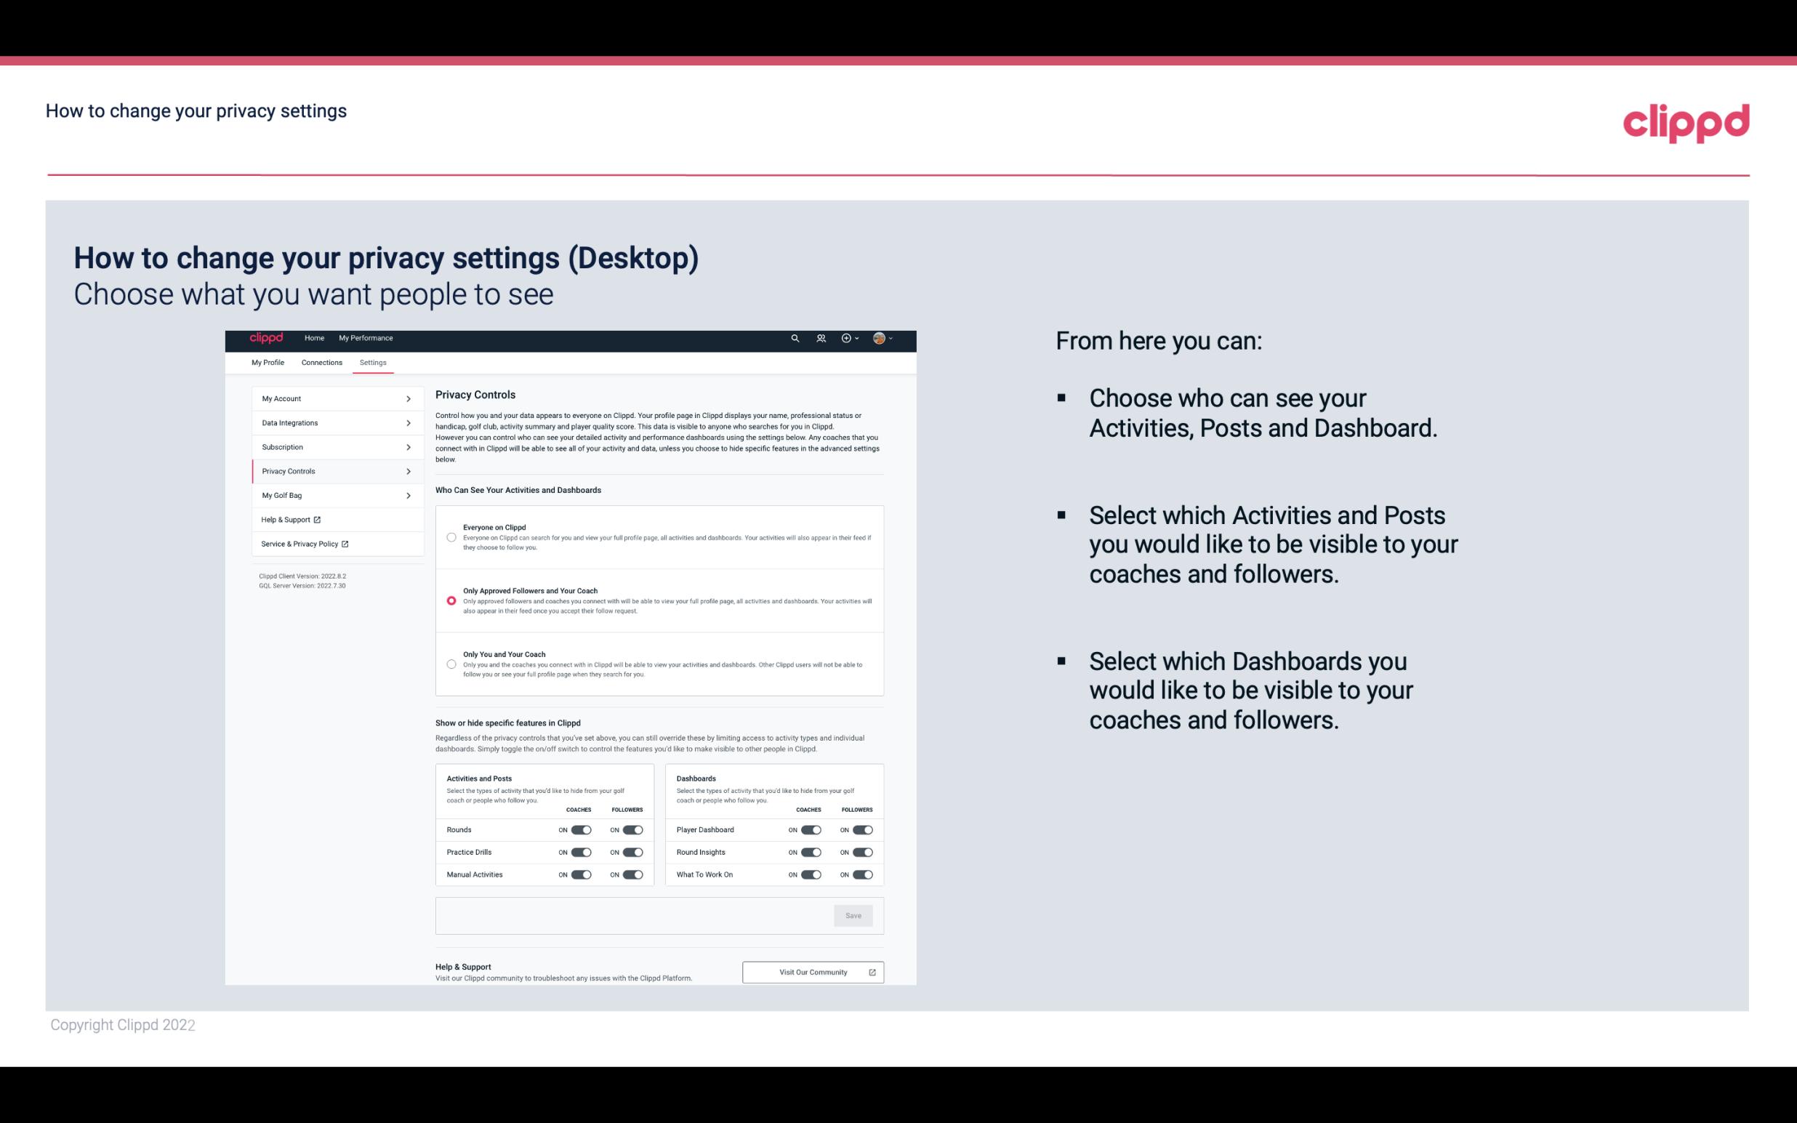Screen dimensions: 1797x1123
Task: Open the My Account settings section
Action: coord(331,398)
